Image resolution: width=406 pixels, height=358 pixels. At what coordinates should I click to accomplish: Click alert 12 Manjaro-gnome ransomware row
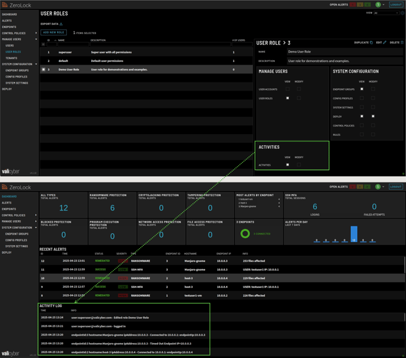click(222, 261)
